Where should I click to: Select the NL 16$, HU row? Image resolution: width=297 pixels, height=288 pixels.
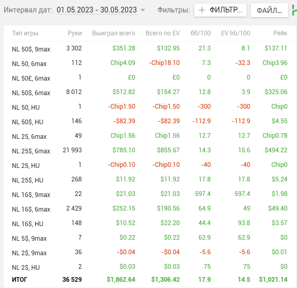point(150,224)
